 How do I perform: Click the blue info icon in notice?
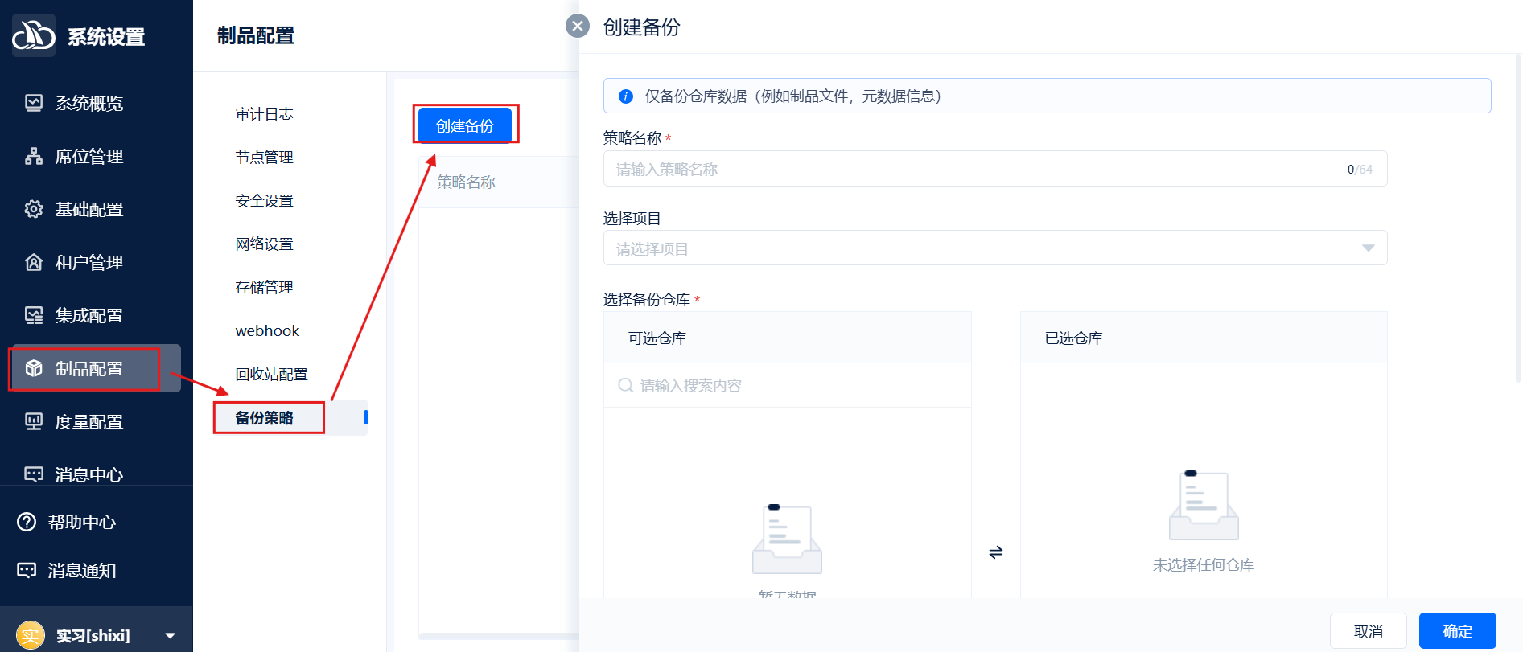pos(625,96)
